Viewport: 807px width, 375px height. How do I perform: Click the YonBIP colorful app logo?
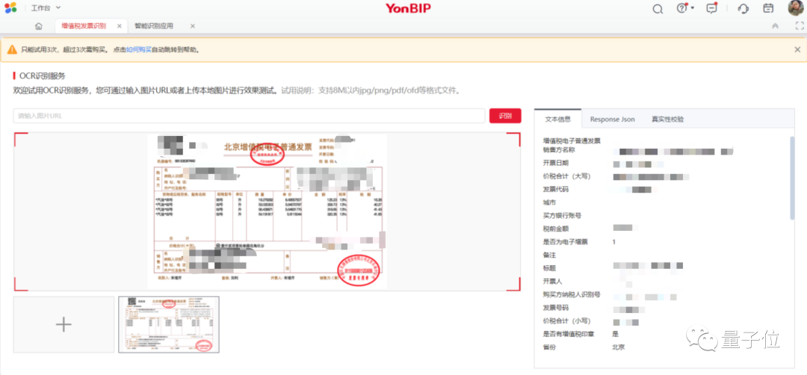pos(10,7)
